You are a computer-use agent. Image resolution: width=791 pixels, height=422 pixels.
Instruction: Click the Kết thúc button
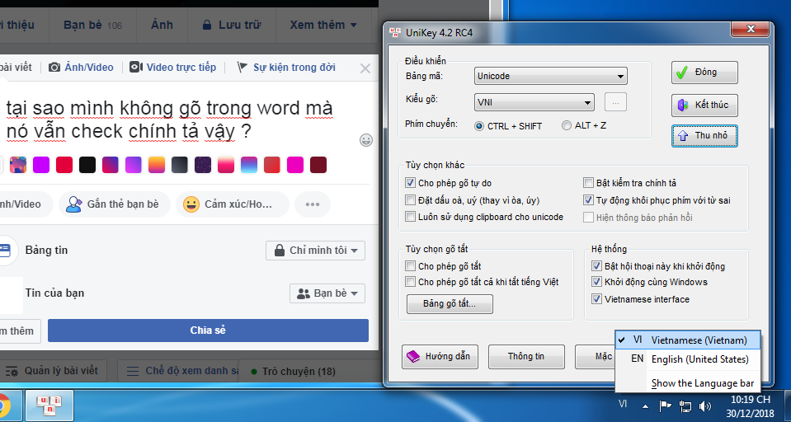pos(704,105)
